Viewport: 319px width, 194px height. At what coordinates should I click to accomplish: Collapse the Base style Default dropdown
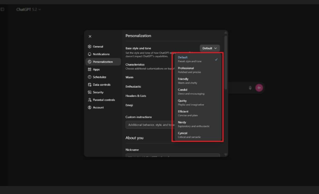[x=209, y=48]
